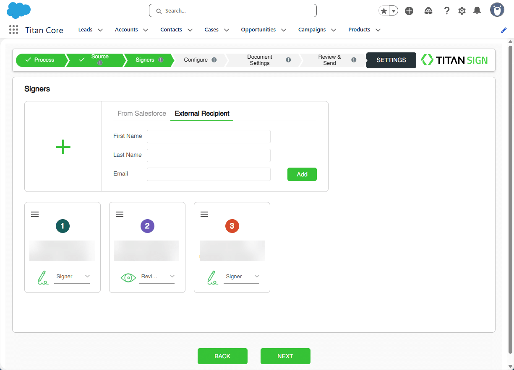514x370 pixels.
Task: Click the favorites star icon
Action: 383,10
